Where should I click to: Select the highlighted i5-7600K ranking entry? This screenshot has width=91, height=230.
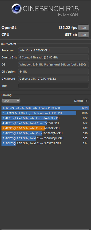45,128
